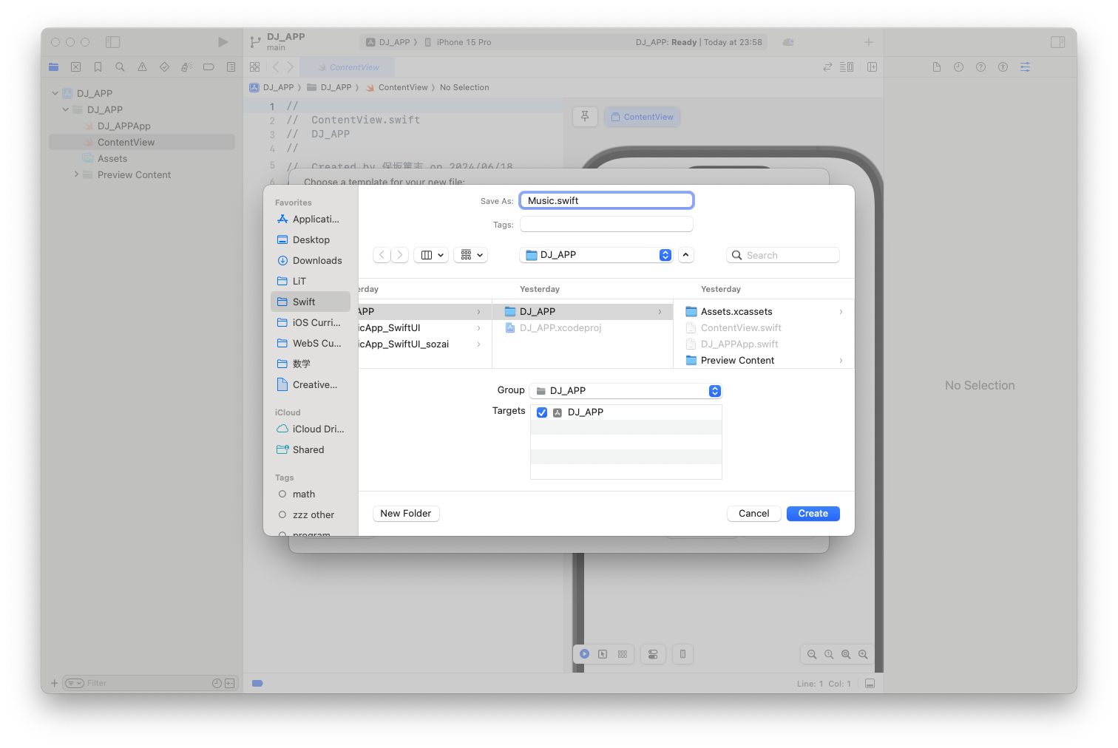Select the Search navigator magnifying glass icon

click(x=120, y=67)
